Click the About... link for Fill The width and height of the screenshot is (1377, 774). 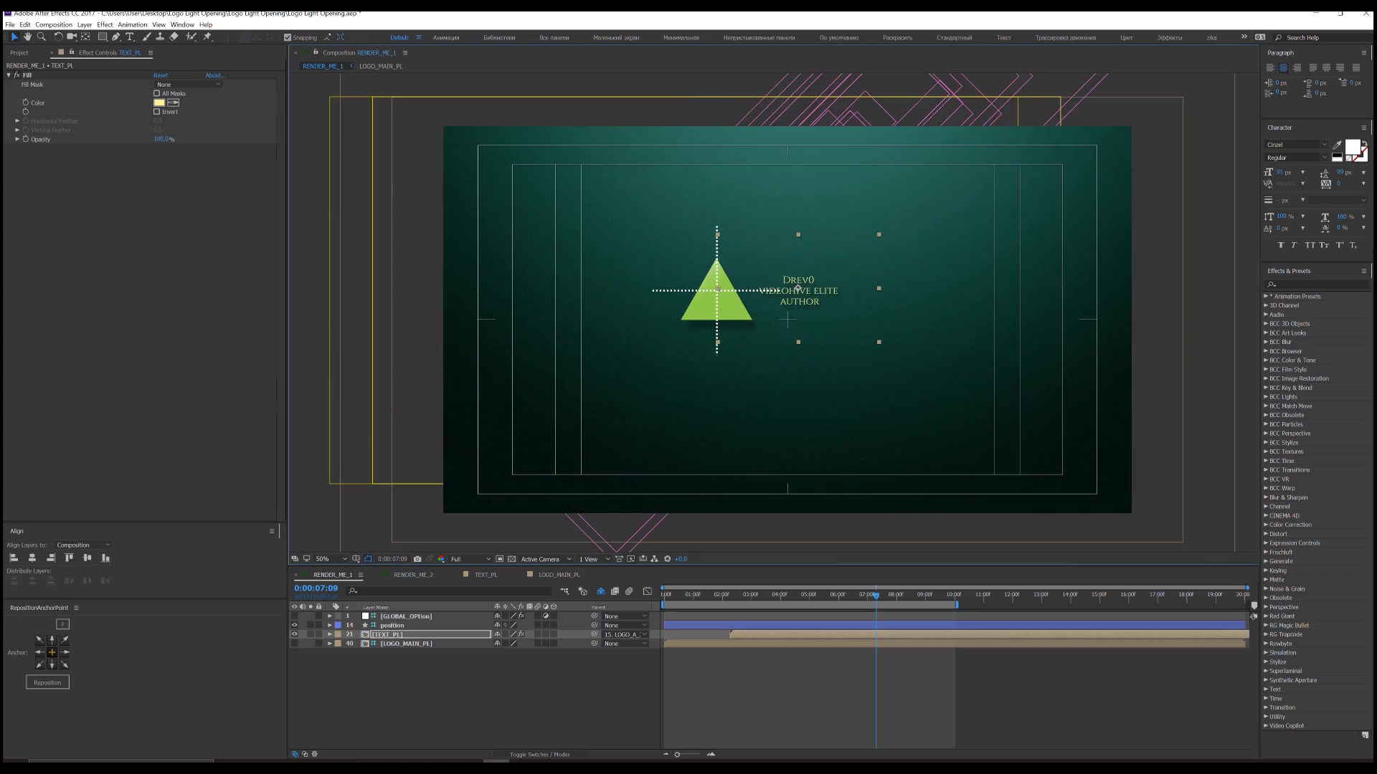point(215,75)
